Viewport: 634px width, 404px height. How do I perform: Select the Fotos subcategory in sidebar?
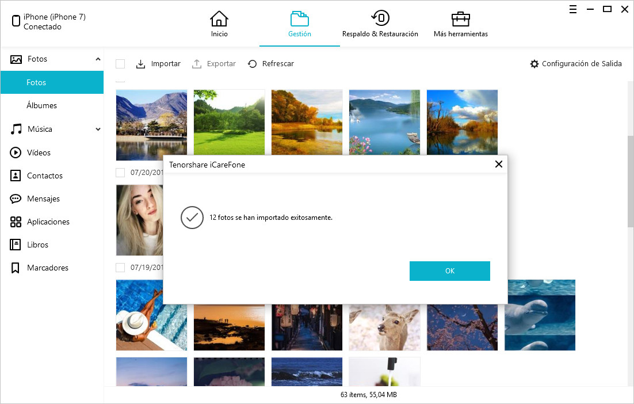point(52,82)
